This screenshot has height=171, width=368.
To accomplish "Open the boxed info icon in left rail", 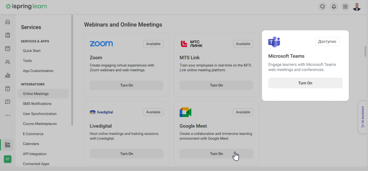I will 8,88.
